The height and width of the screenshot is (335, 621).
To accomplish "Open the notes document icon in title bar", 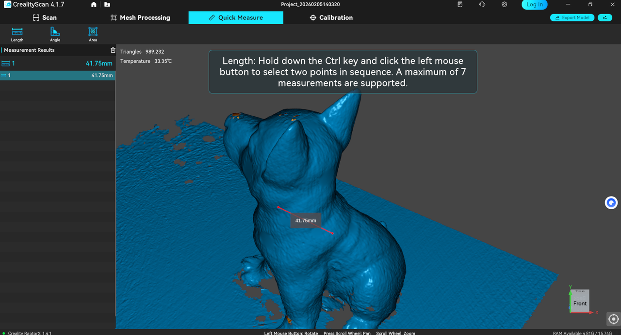I will (460, 5).
